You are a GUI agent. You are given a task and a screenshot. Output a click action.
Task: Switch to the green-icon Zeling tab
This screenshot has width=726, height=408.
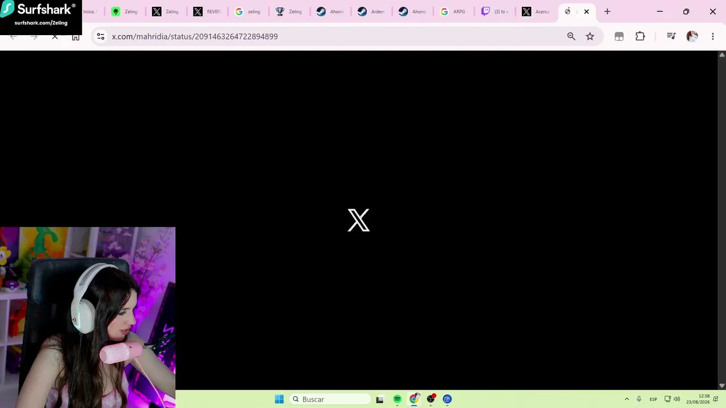point(125,11)
